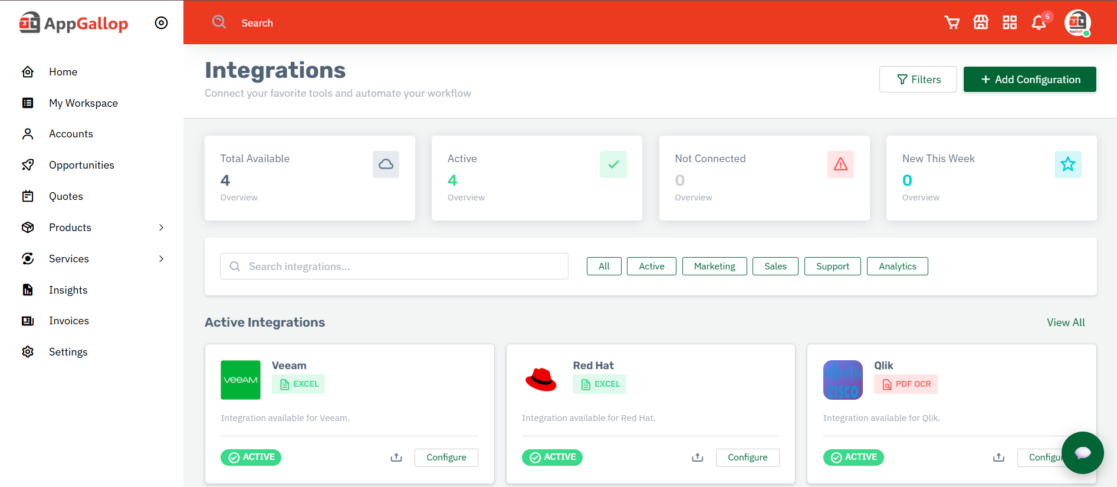The width and height of the screenshot is (1117, 487).
Task: Open the notifications bell
Action: 1039,22
